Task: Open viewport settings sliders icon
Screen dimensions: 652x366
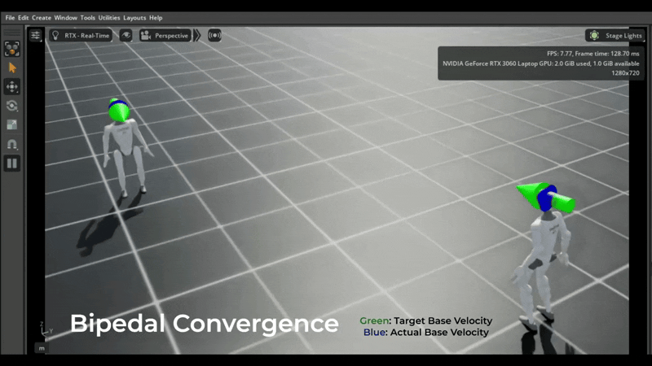Action: point(36,36)
